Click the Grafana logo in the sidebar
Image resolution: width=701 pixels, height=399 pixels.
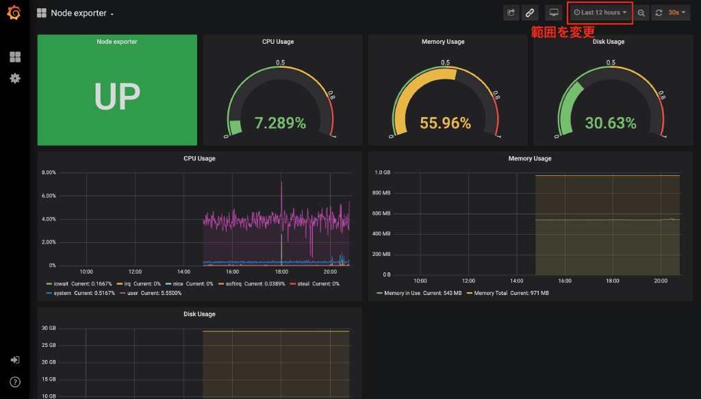click(14, 13)
